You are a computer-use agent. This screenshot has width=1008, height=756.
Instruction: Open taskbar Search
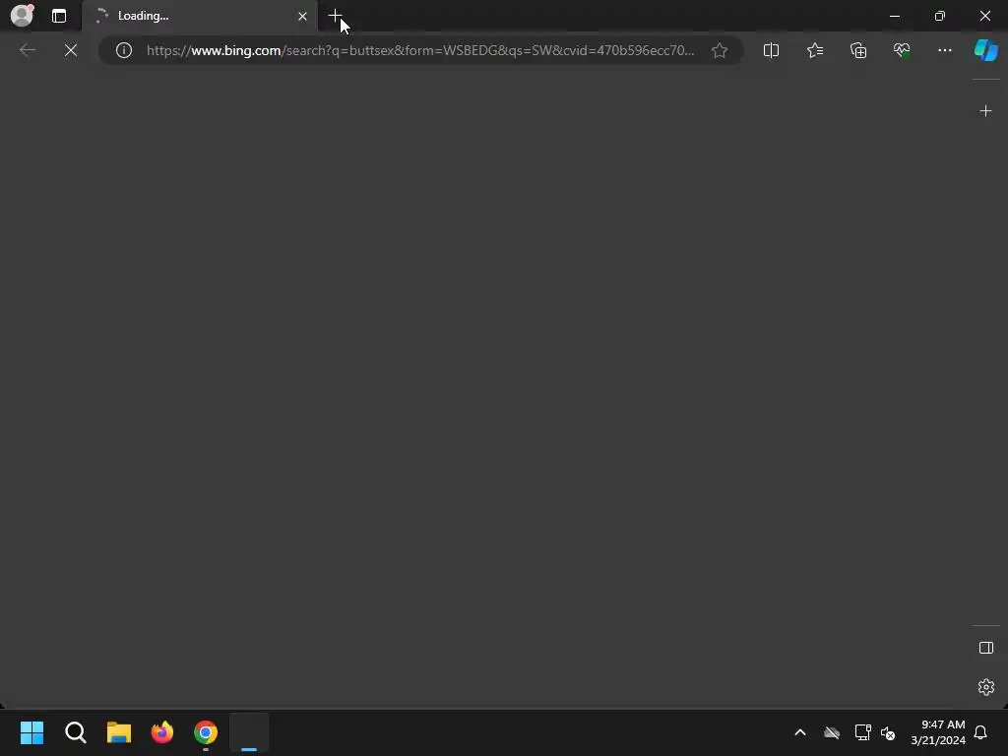click(75, 732)
